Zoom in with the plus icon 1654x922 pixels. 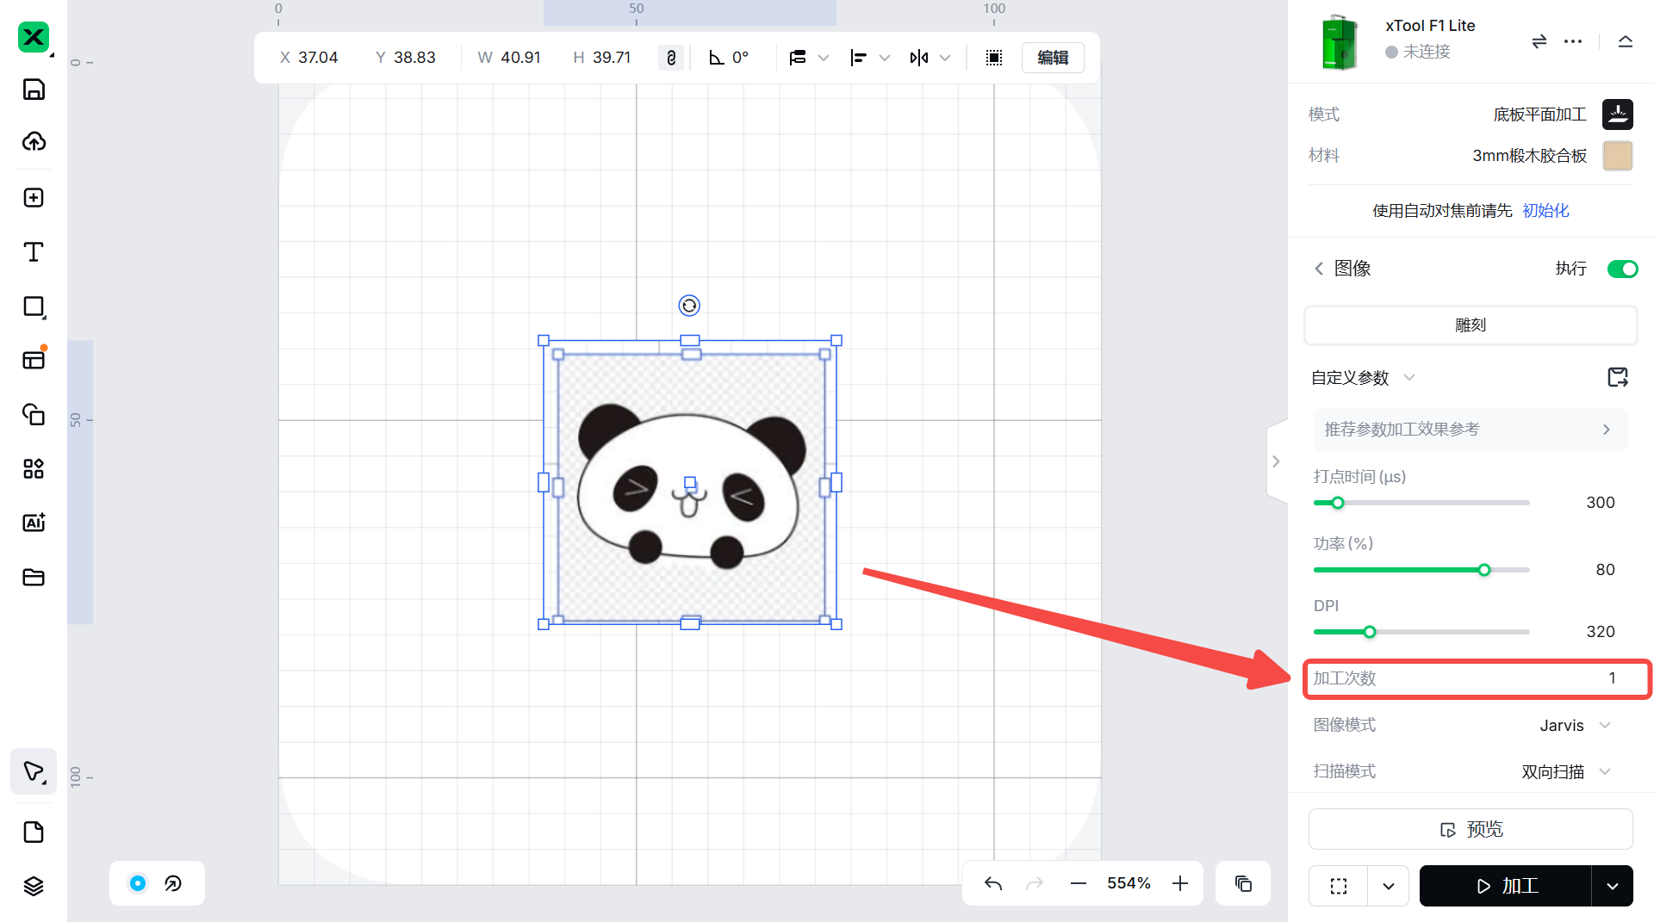pyautogui.click(x=1180, y=883)
